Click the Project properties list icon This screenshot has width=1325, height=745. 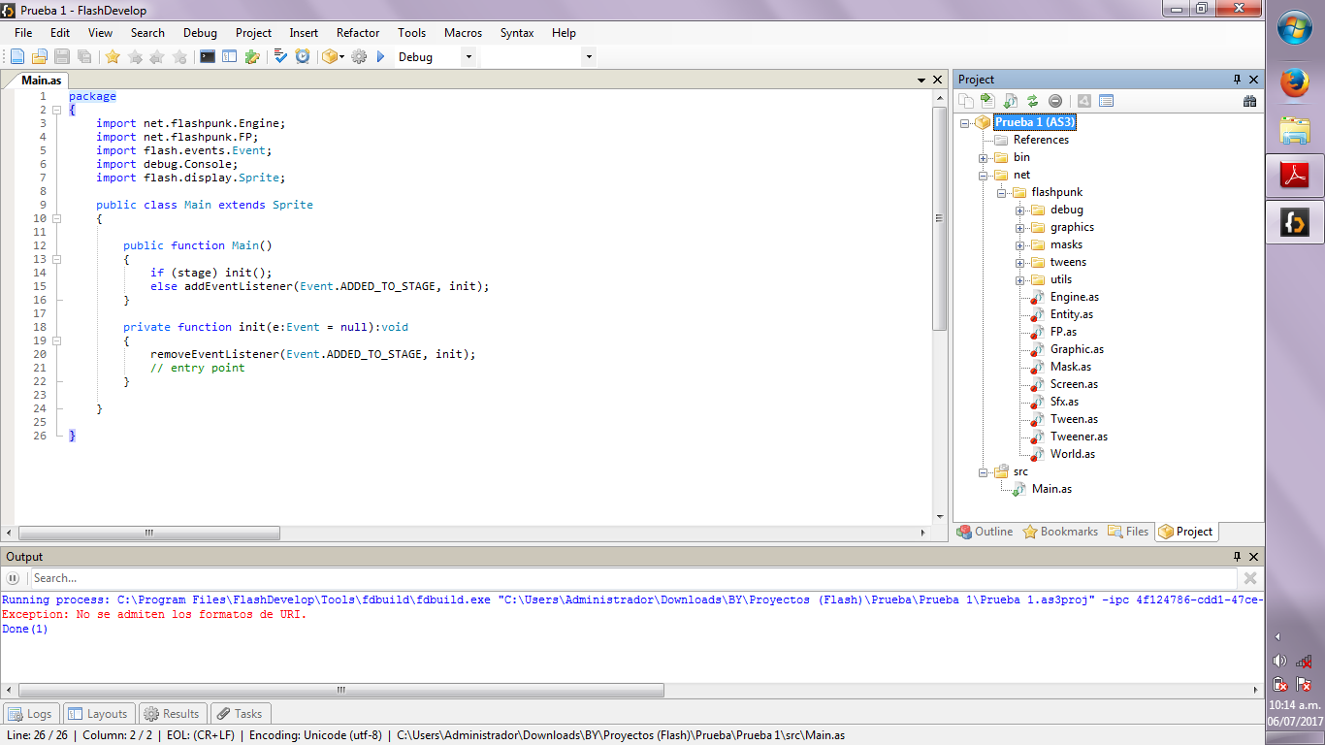click(1107, 101)
